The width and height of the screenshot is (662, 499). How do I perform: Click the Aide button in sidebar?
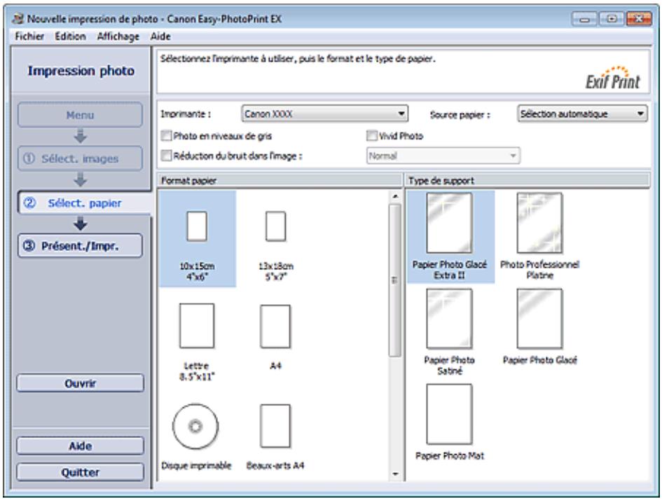tap(81, 446)
